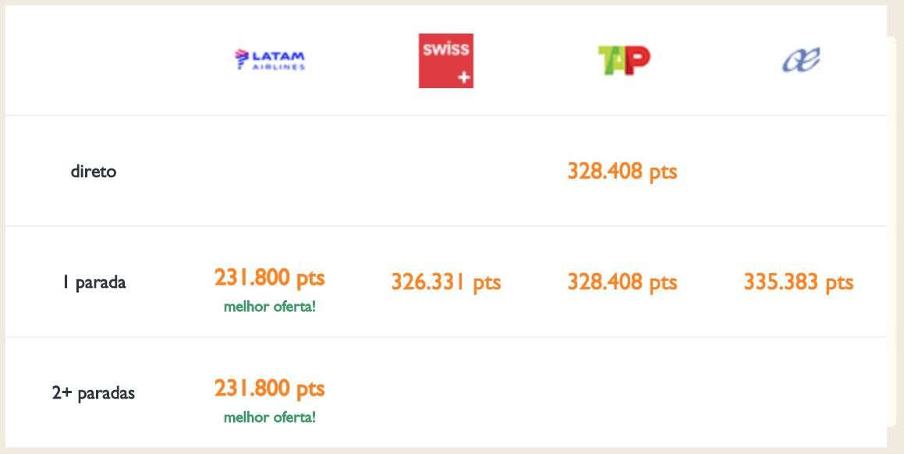Select the Swiss airline logo
This screenshot has width=904, height=454.
click(x=446, y=61)
